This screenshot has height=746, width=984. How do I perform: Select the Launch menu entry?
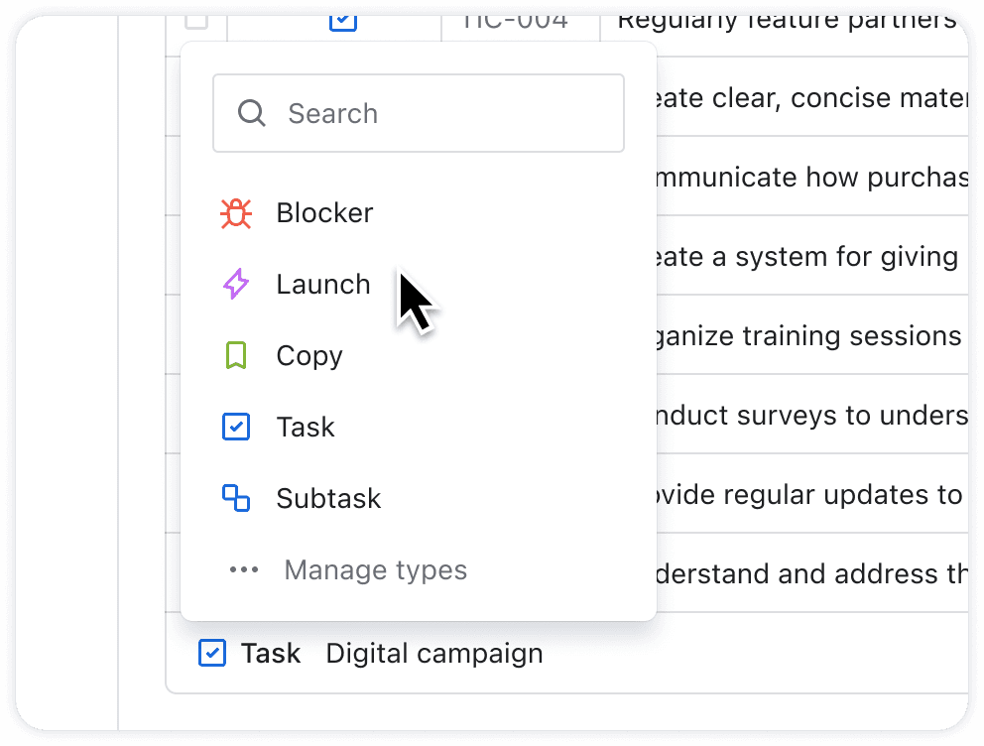pos(322,284)
